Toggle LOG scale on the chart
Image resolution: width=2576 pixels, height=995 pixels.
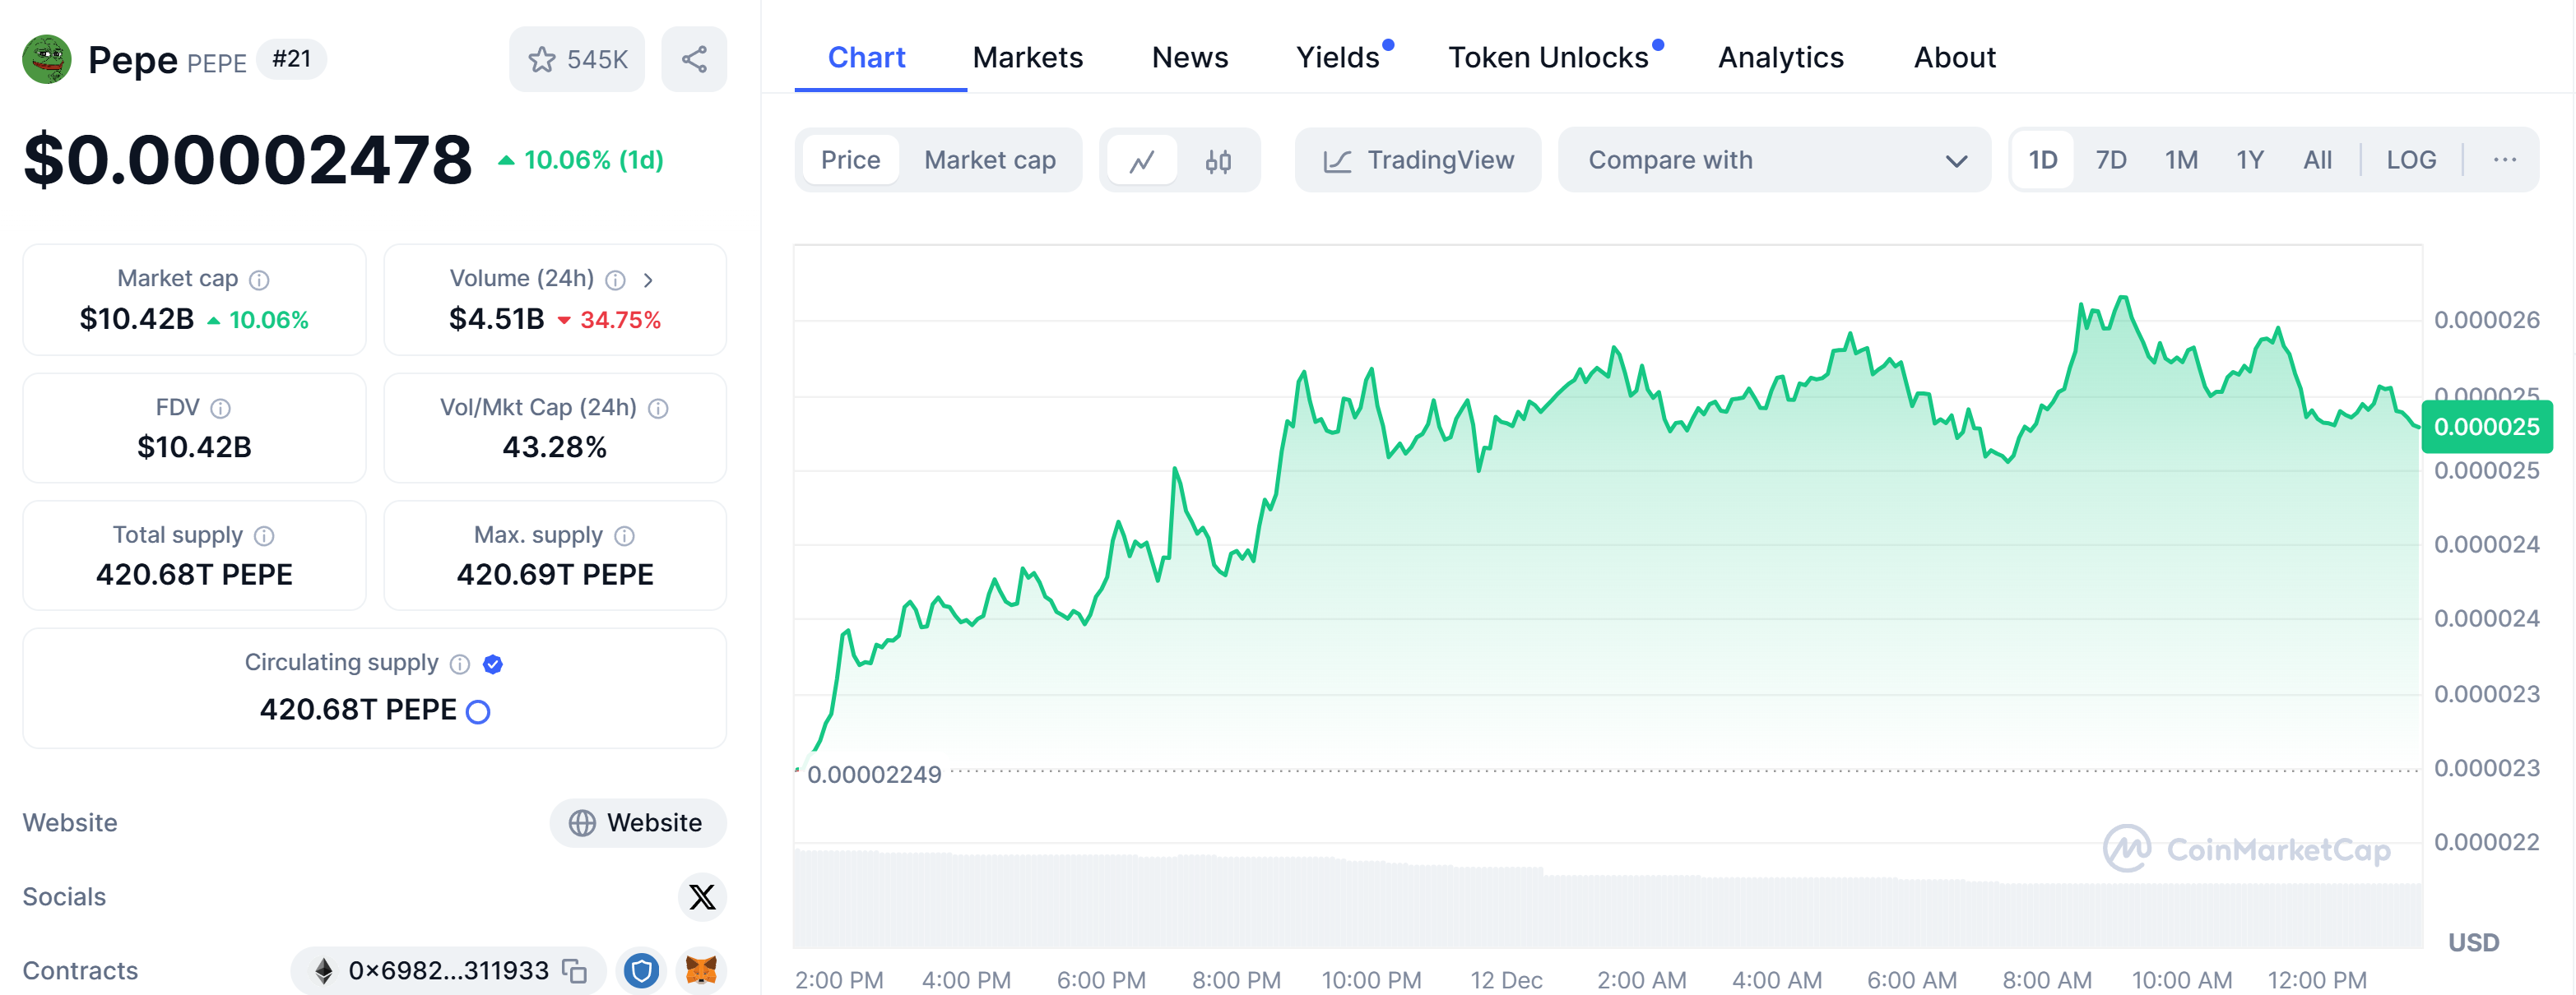2410,161
